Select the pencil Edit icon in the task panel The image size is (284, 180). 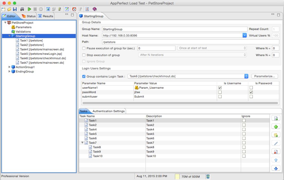tap(276, 143)
